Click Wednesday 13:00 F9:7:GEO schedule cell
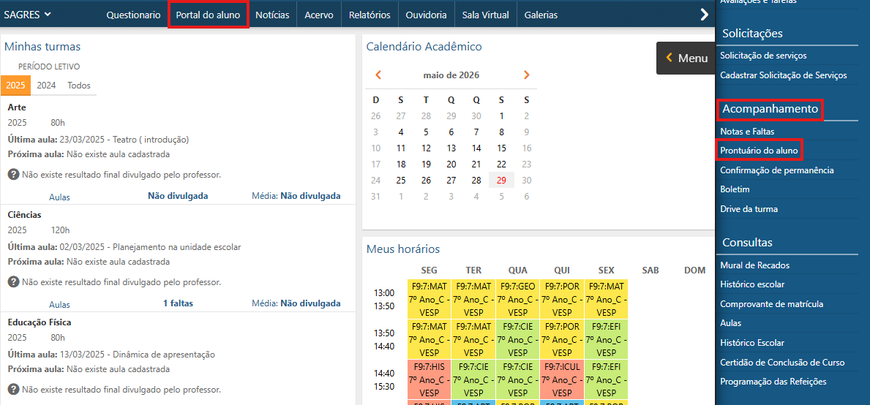The width and height of the screenshot is (870, 405). pos(517,299)
